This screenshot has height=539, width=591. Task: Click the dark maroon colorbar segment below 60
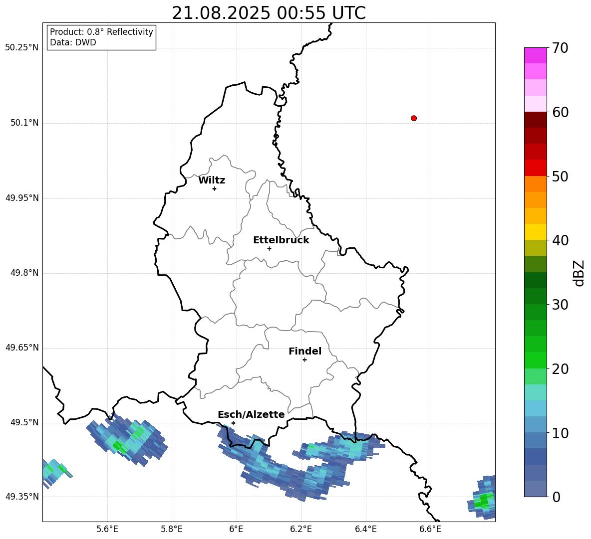tap(535, 120)
